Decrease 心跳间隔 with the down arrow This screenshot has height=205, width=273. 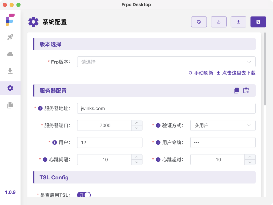tap(137, 162)
